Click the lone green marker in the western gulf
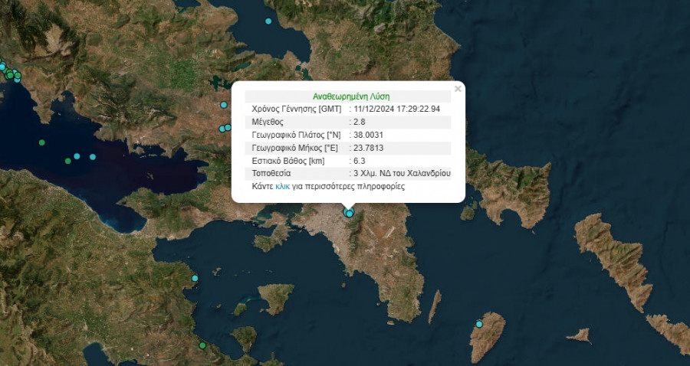Image resolution: width=690 pixels, height=366 pixels. tap(41, 142)
